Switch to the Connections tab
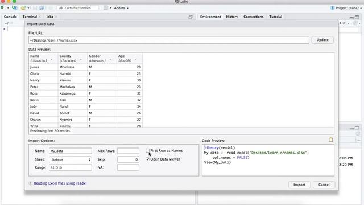364x205 pixels. coord(253,17)
